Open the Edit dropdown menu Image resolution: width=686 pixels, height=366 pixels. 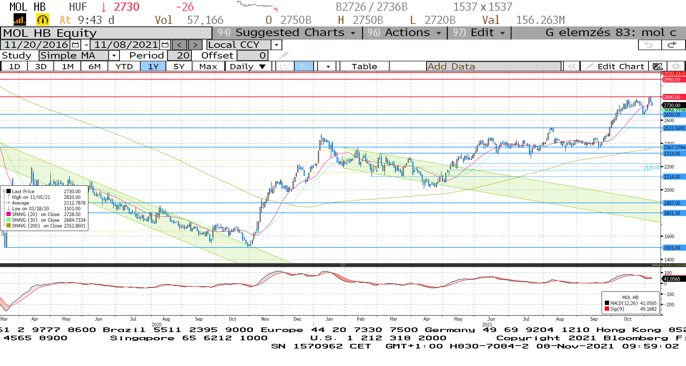coord(479,32)
